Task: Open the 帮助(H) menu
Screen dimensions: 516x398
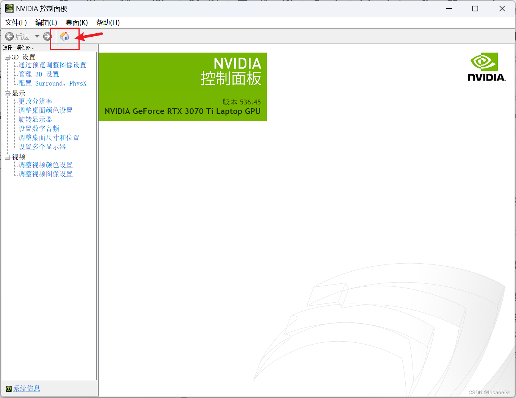Action: pyautogui.click(x=108, y=23)
